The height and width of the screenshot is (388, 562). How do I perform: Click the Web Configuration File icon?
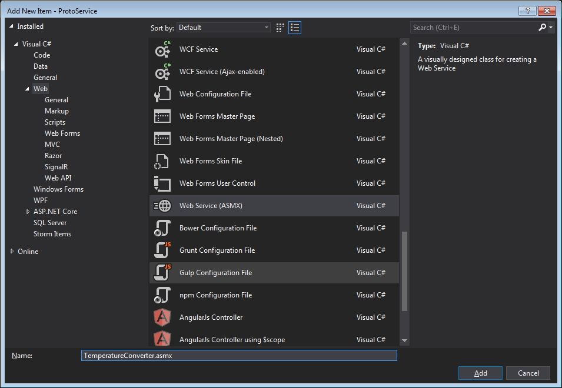162,94
